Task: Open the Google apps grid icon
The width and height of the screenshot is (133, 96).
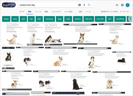Action: [x=117, y=5]
